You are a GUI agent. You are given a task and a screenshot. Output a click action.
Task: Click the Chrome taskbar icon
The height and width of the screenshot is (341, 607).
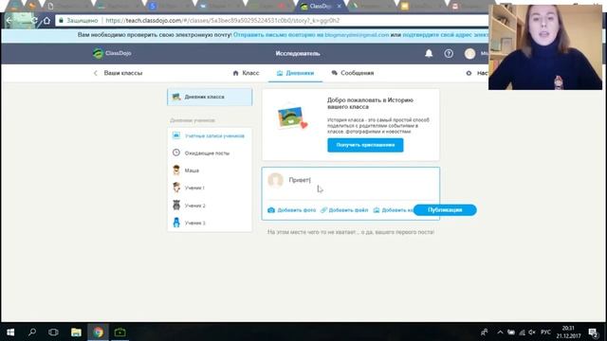coord(98,332)
